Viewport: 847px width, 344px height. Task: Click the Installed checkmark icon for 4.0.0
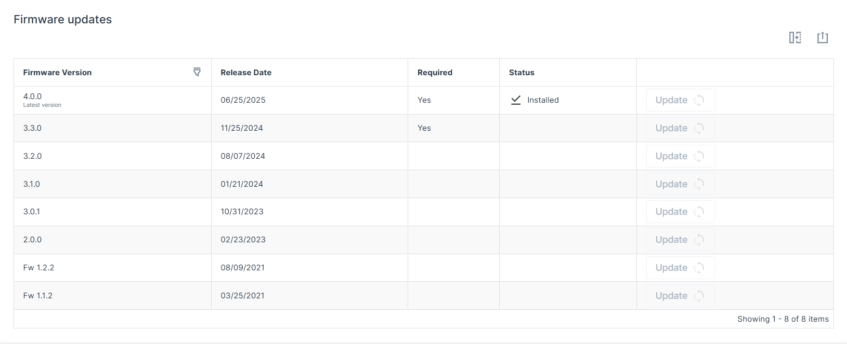click(516, 100)
